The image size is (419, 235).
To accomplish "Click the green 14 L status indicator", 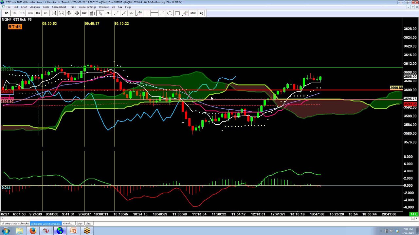I will tap(414, 214).
